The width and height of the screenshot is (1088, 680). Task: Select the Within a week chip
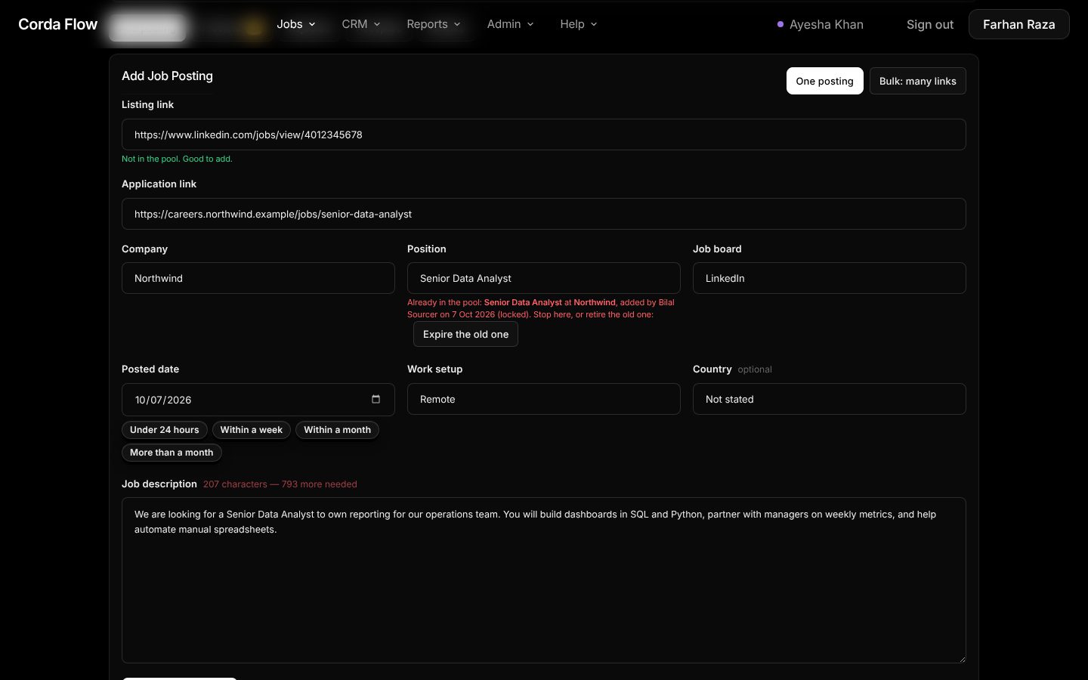pyautogui.click(x=251, y=430)
